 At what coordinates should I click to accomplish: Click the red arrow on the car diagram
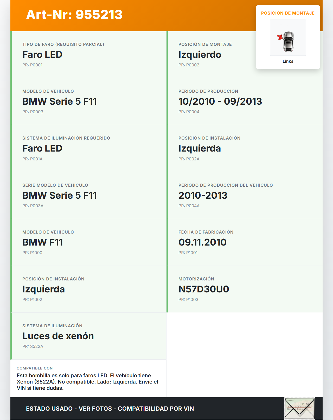(280, 37)
